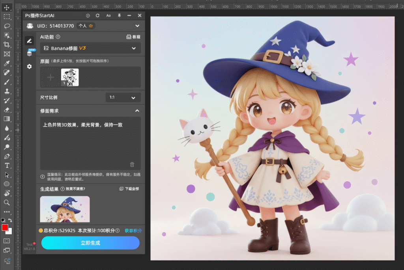Switch to the edit pencil sidebar tab
This screenshot has width=404, height=270.
29,41
